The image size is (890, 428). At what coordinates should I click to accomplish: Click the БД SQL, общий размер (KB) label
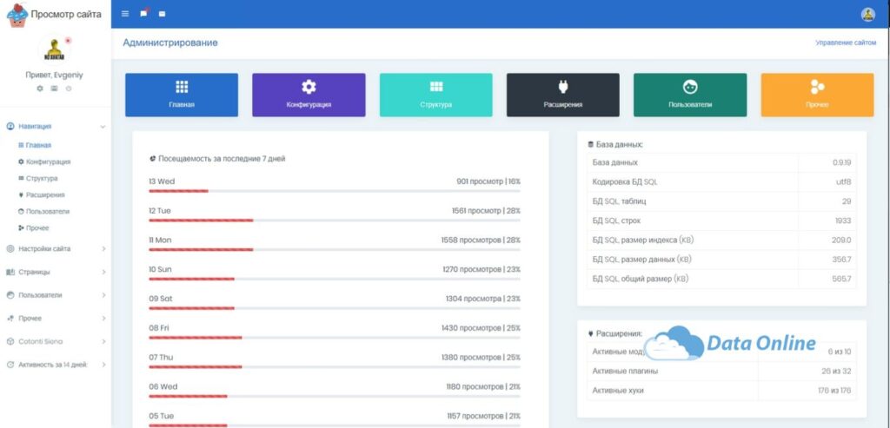point(641,279)
